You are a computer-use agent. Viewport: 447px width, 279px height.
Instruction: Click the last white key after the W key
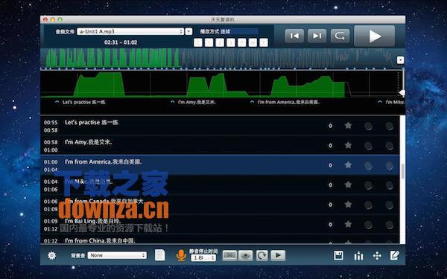pos(264,42)
